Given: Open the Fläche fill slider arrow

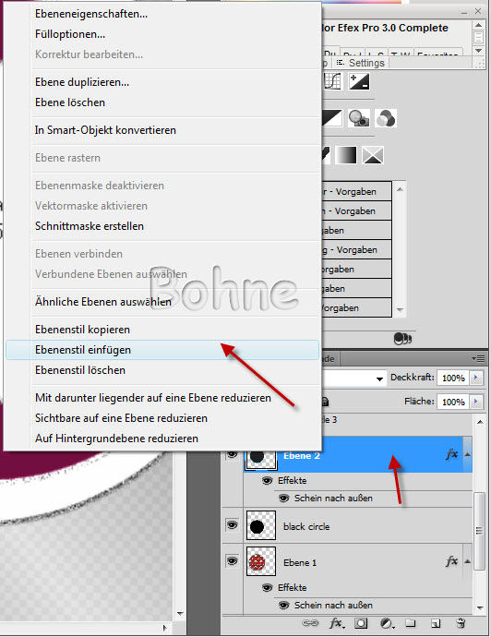Looking at the screenshot, I should [x=476, y=402].
